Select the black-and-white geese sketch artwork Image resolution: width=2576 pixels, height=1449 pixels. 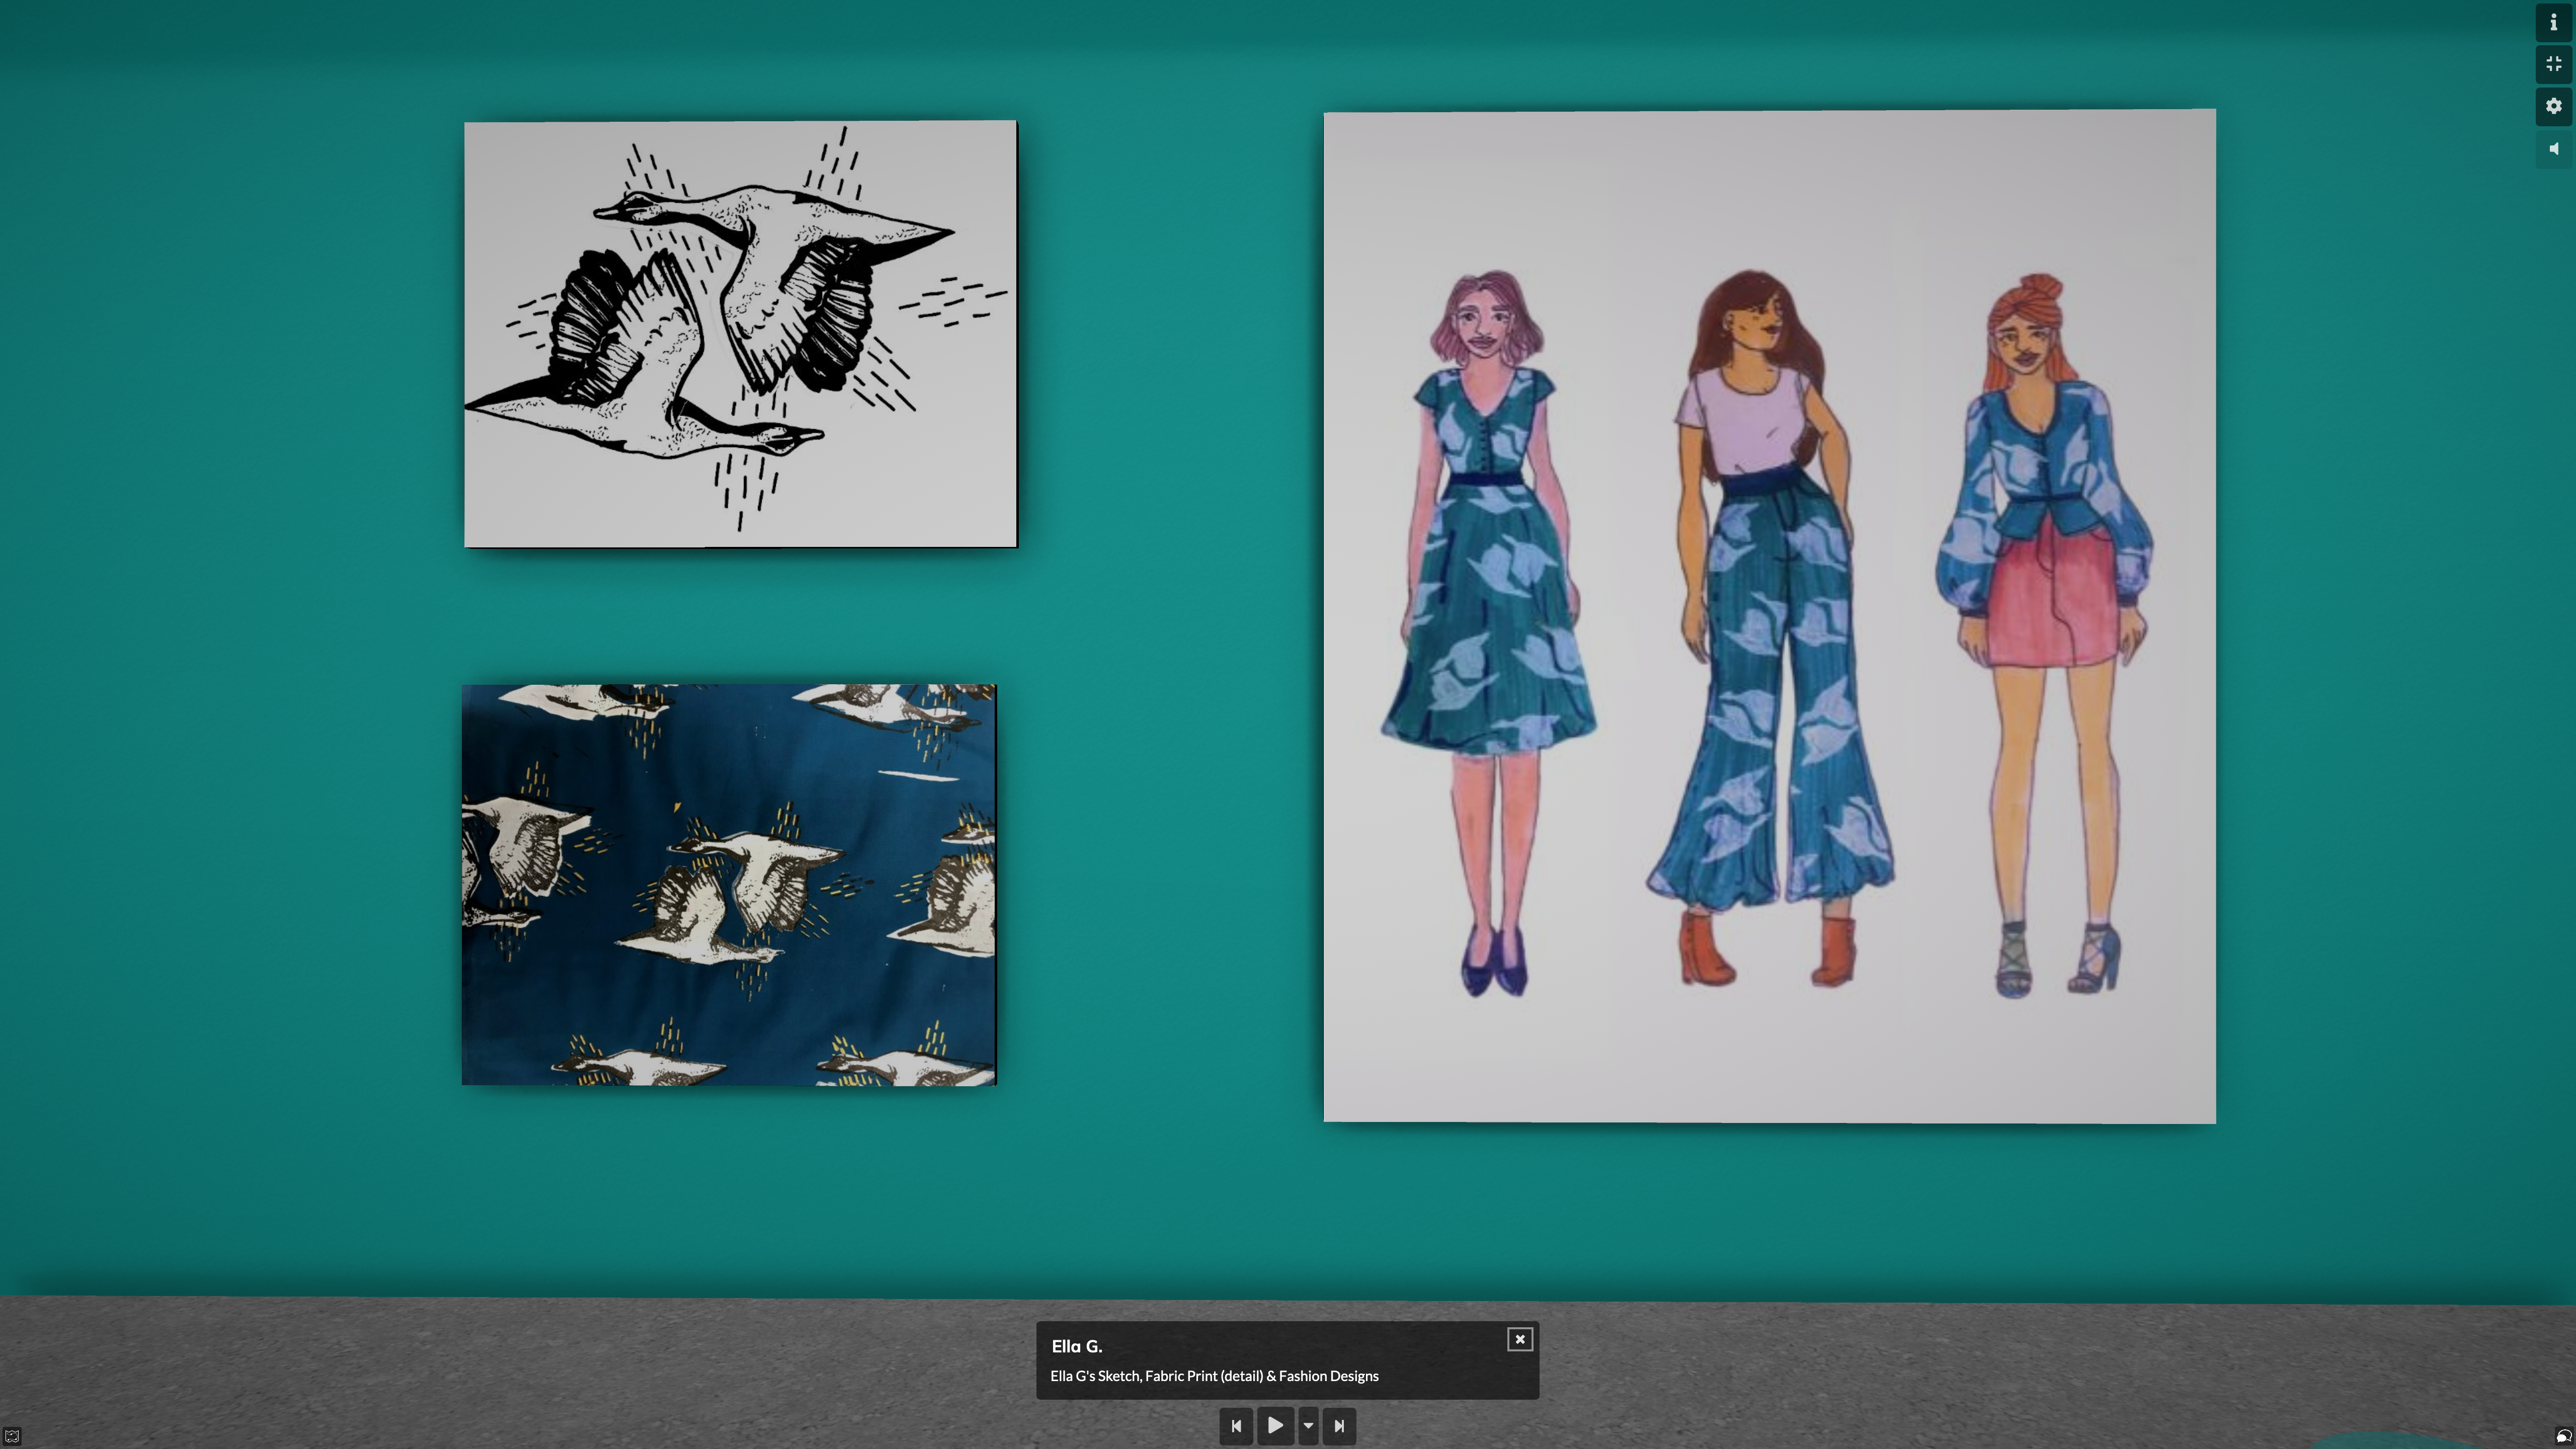coord(741,334)
